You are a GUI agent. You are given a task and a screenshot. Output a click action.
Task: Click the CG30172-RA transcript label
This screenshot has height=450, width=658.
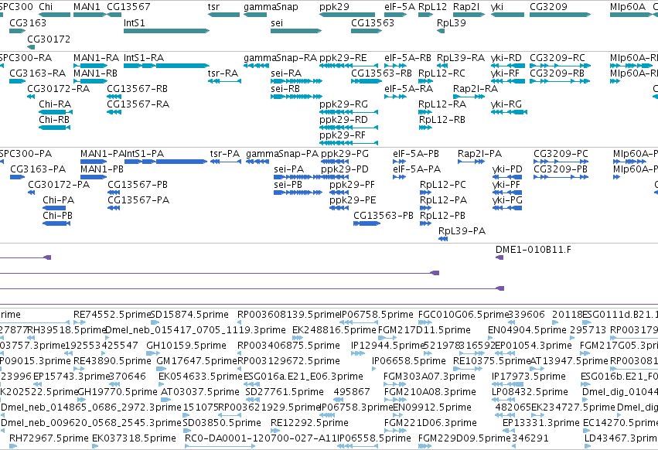click(x=58, y=89)
